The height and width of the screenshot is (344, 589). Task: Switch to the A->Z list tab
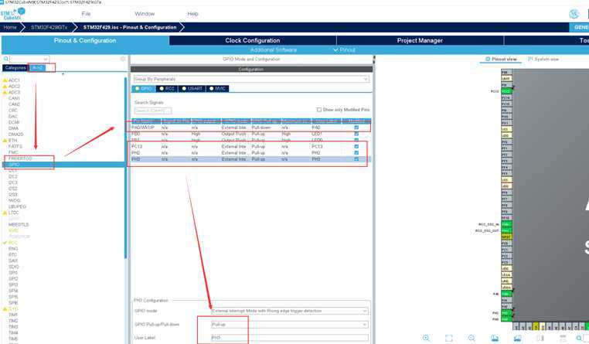(x=37, y=67)
